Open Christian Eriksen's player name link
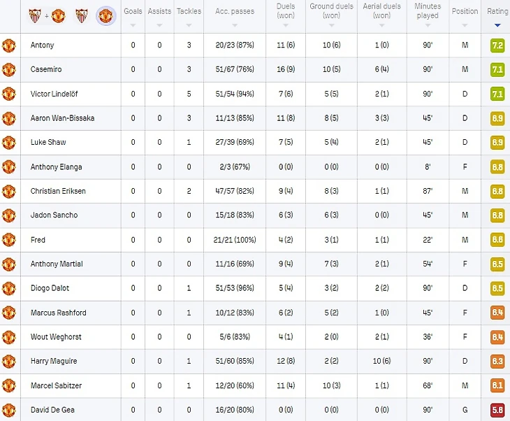The image size is (510, 421). click(58, 191)
